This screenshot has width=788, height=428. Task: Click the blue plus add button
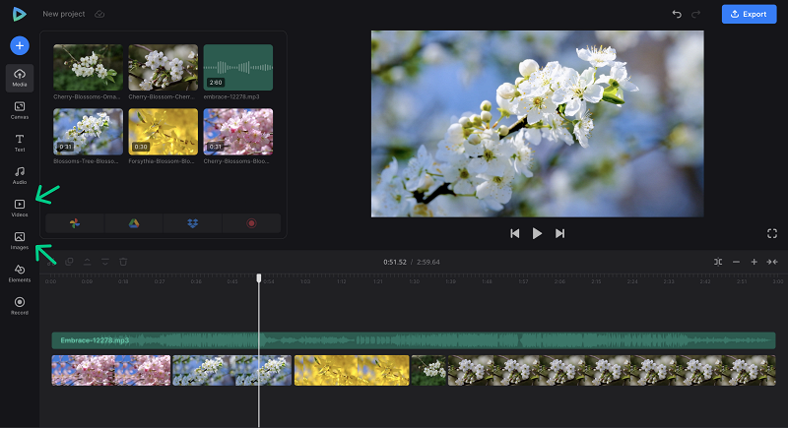coord(20,45)
